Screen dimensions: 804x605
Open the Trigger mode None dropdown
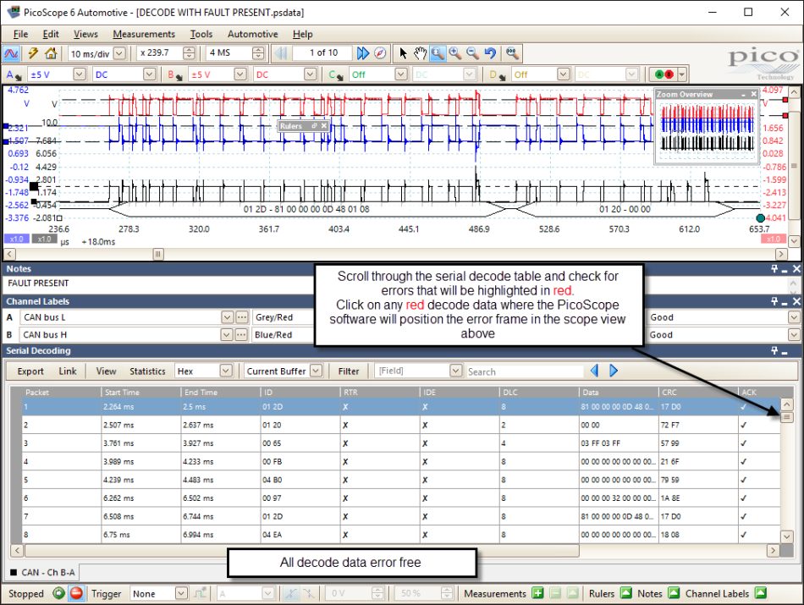pos(181,594)
